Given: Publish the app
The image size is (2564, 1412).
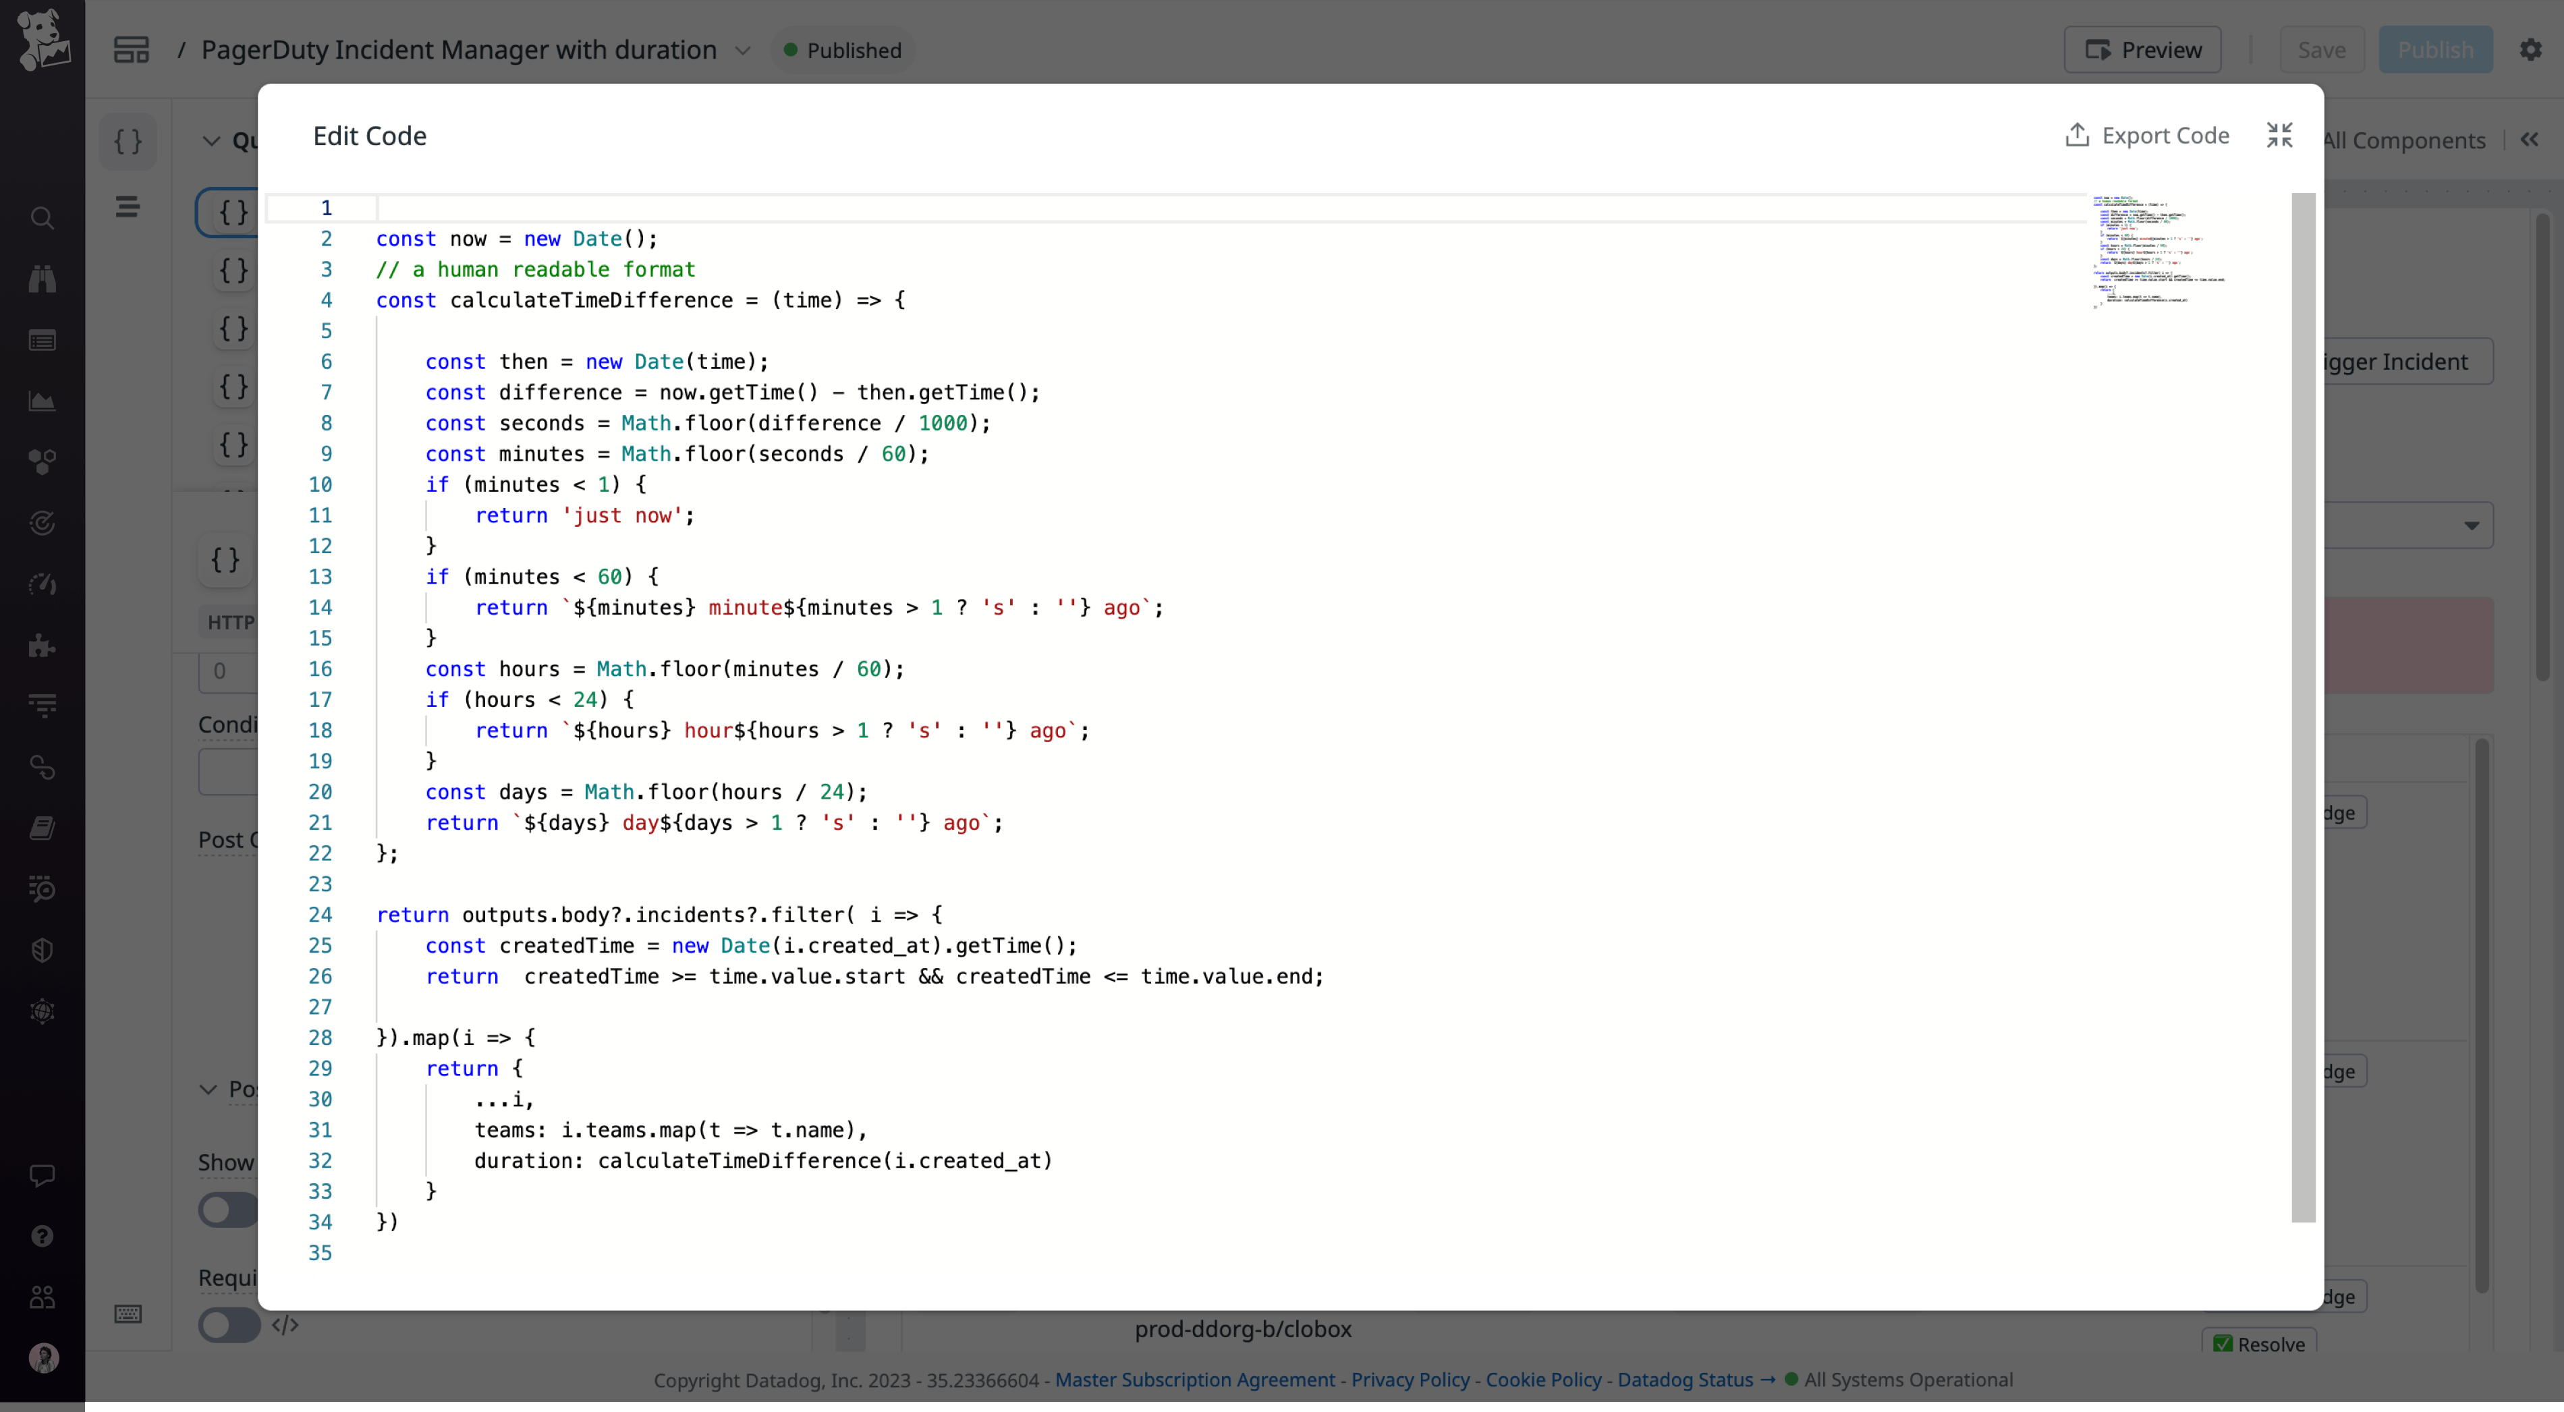Looking at the screenshot, I should click(2436, 50).
